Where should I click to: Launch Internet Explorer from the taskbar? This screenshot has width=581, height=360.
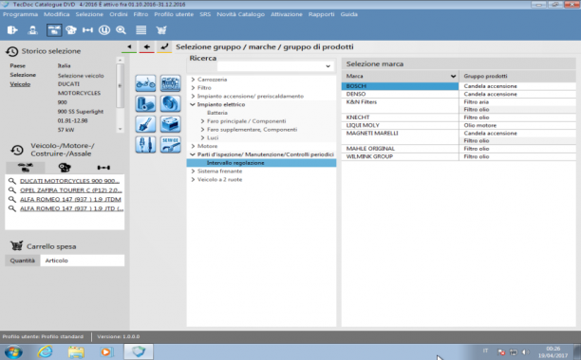[x=46, y=351]
